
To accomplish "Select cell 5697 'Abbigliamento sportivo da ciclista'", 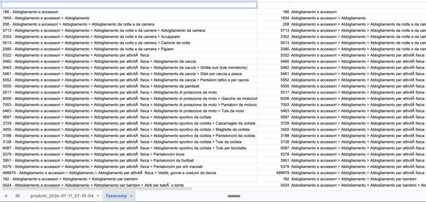I will 129,117.
